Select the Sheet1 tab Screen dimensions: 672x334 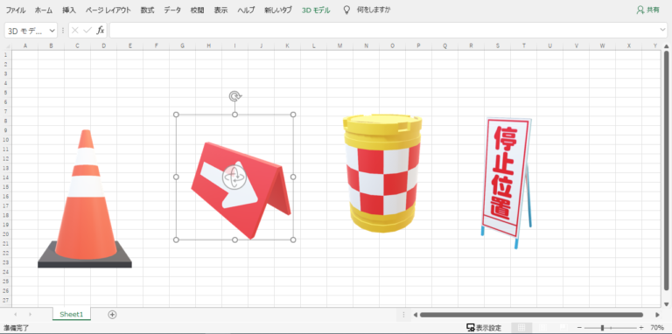tap(72, 314)
